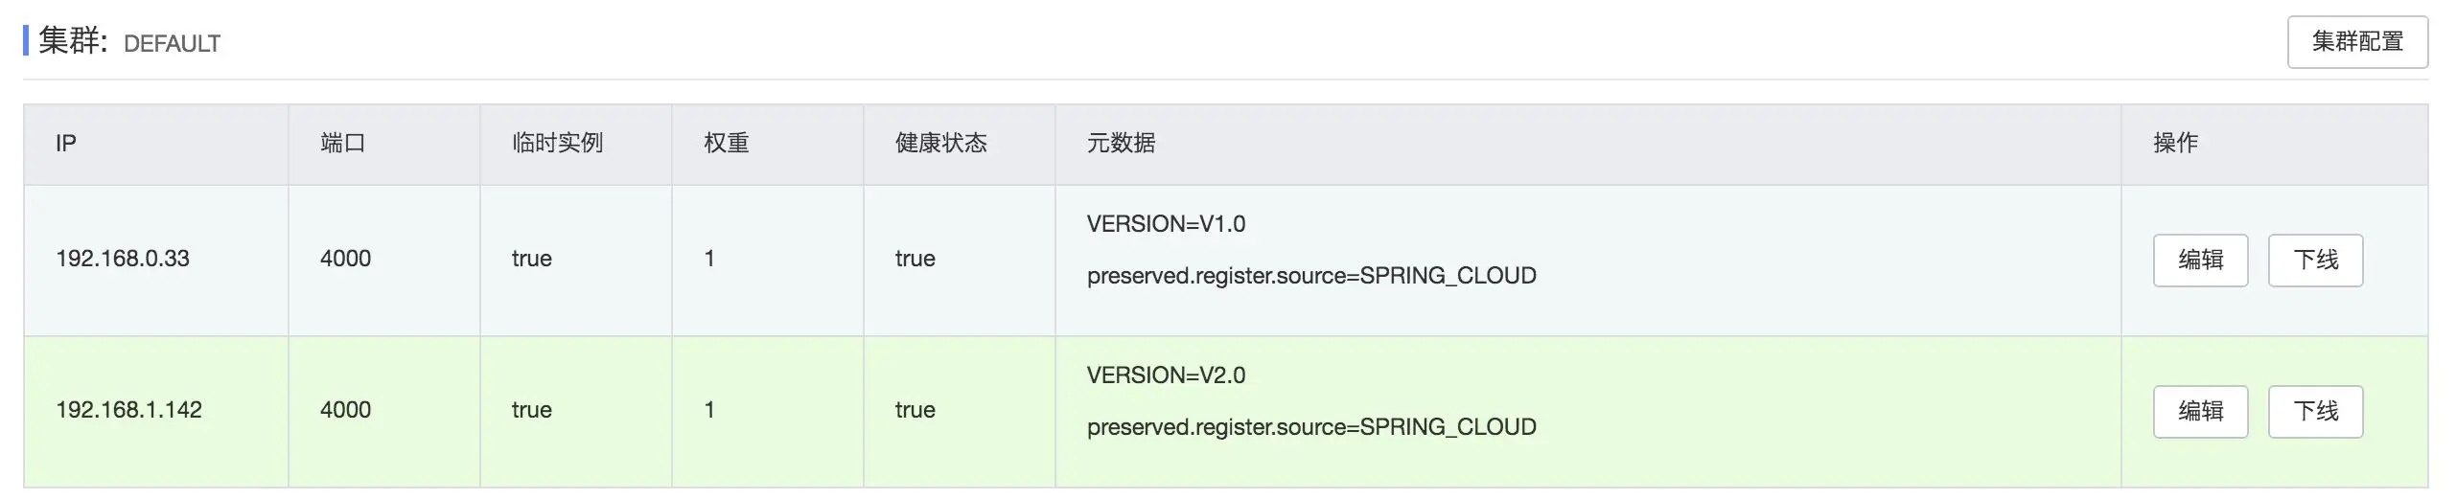2456x500 pixels.
Task: Click the 集群 DEFAULT heading
Action: (x=128, y=42)
